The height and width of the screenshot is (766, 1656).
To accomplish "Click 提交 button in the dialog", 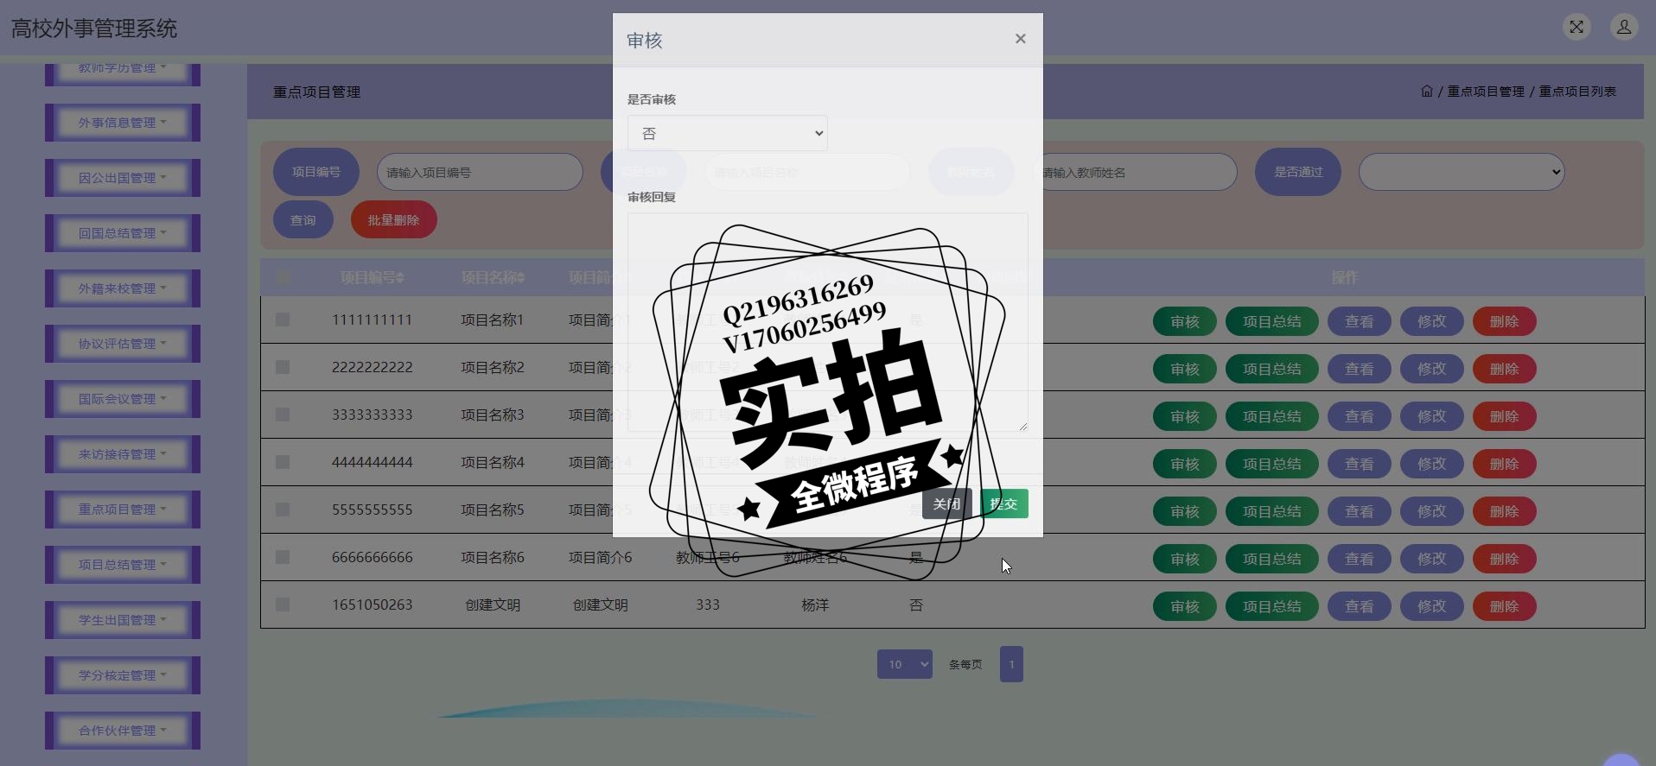I will point(1003,503).
